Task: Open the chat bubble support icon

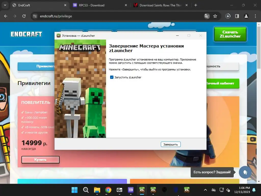Action: (245, 172)
